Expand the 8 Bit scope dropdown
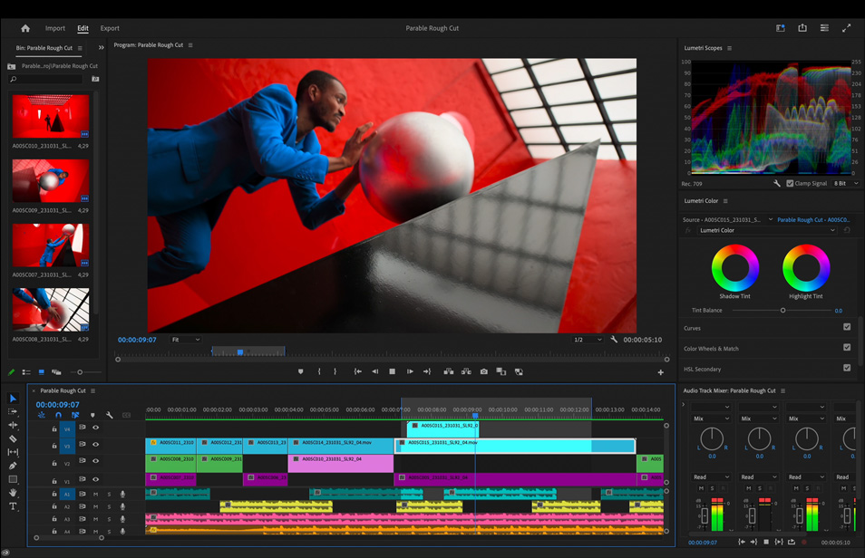Viewport: 865px width, 558px height. (x=845, y=183)
